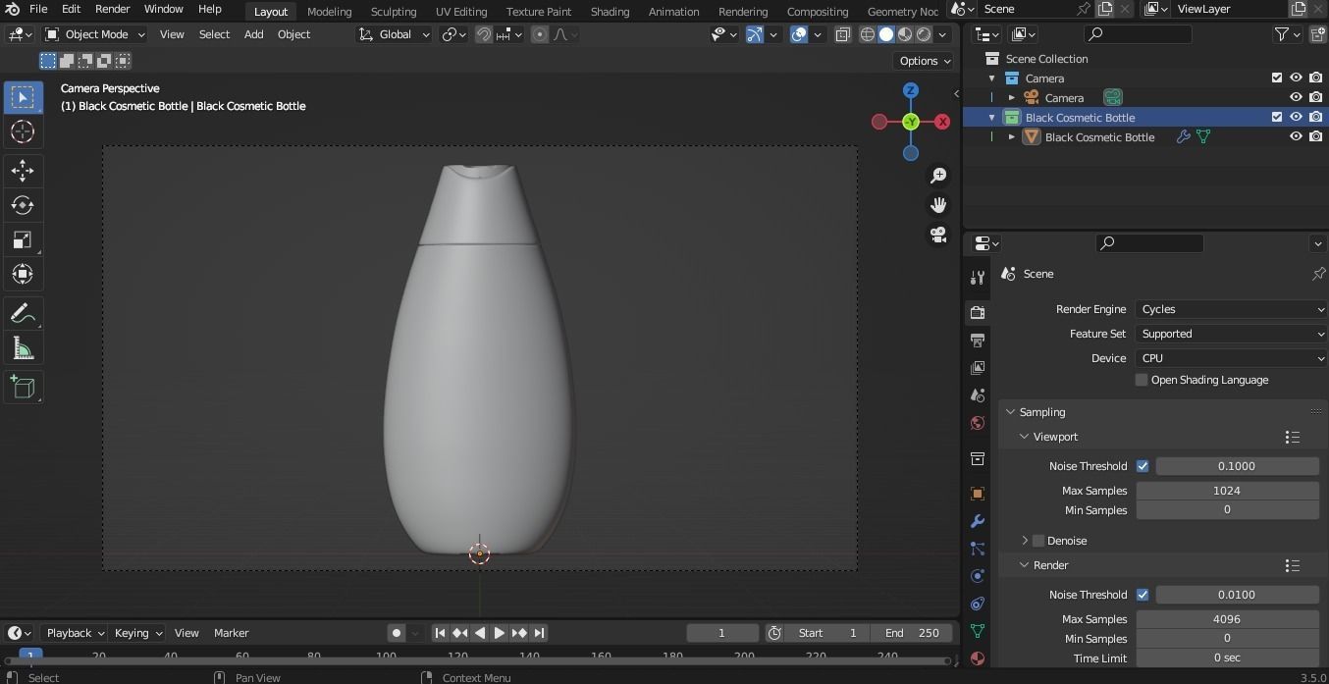The height and width of the screenshot is (684, 1329).
Task: Enable Open Shading Language checkbox
Action: (x=1142, y=380)
